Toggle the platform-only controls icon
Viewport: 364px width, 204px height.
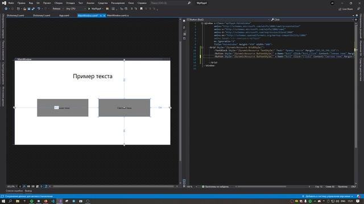pos(46,186)
